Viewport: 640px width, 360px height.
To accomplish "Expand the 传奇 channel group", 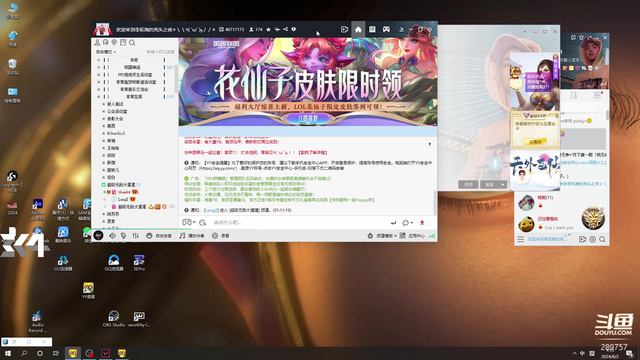I will pyautogui.click(x=99, y=60).
